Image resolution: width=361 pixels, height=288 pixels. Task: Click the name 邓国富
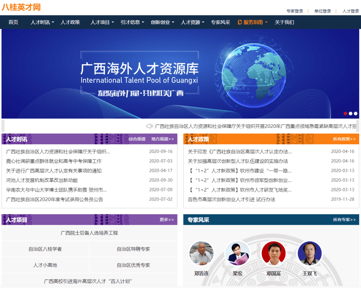273,274
